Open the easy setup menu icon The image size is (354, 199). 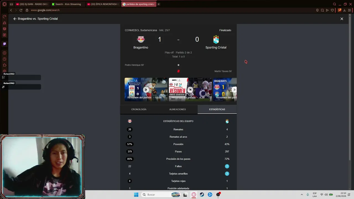[350, 10]
